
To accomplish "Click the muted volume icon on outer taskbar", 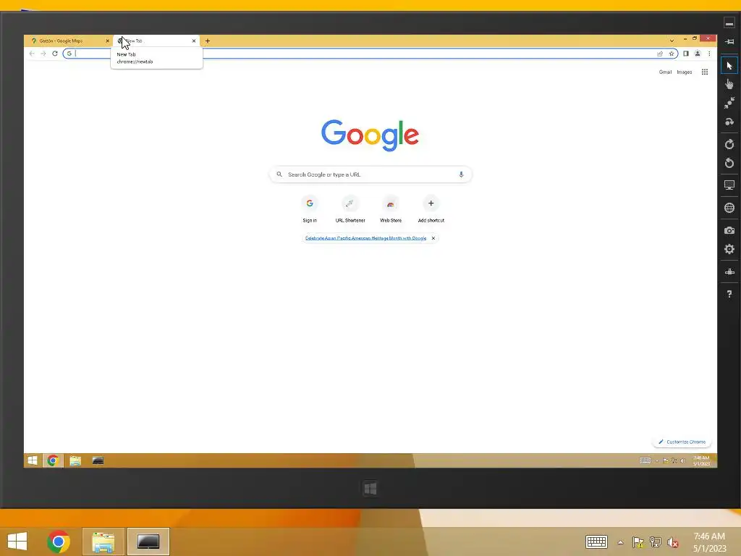I will [672, 542].
